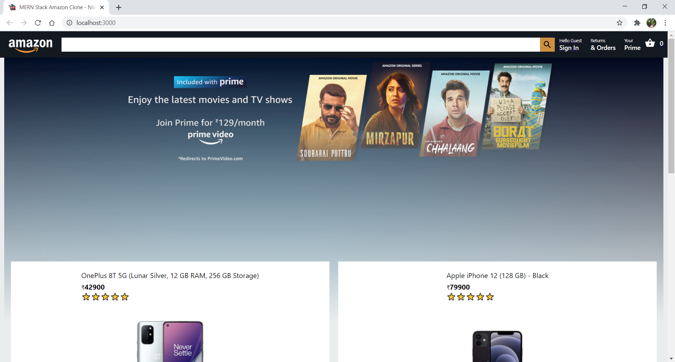
Task: Click the ₹42900 price
Action: (x=93, y=287)
